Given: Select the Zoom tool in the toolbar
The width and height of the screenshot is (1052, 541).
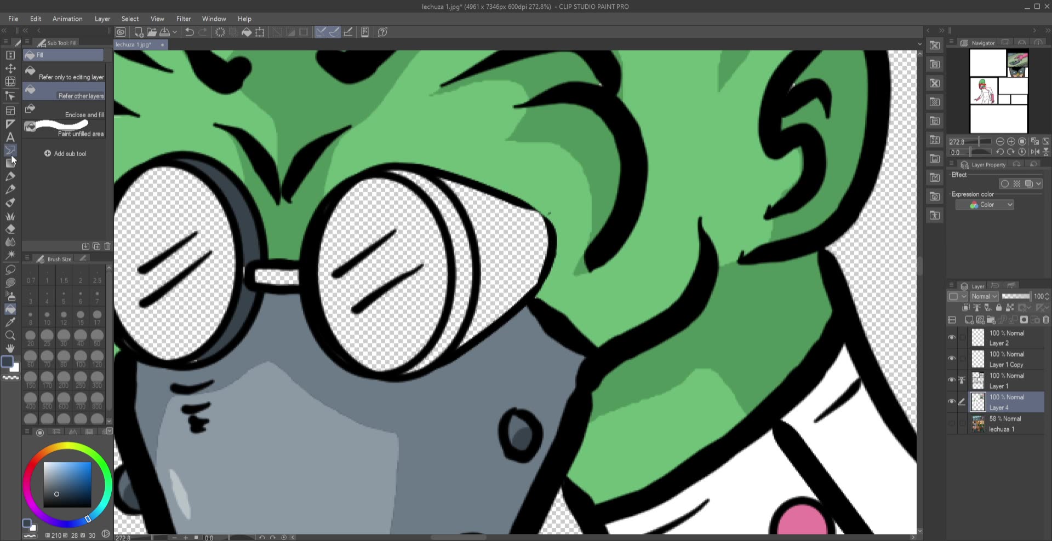Looking at the screenshot, I should pyautogui.click(x=10, y=333).
